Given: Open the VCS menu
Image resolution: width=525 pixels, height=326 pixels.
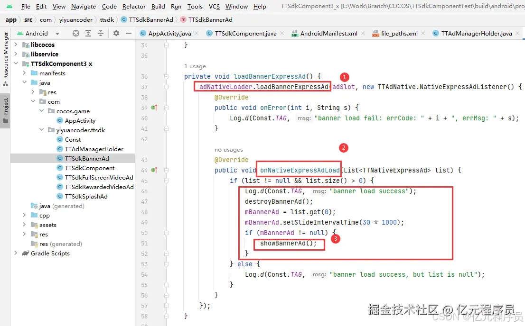Looking at the screenshot, I should tap(214, 6).
